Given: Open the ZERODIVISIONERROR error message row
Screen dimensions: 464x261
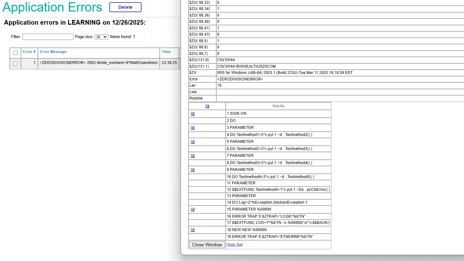Looking at the screenshot, I should 99,63.
